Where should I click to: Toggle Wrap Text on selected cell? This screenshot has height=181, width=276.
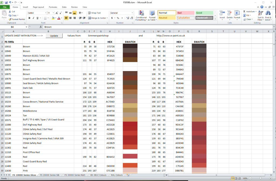coord(94,13)
